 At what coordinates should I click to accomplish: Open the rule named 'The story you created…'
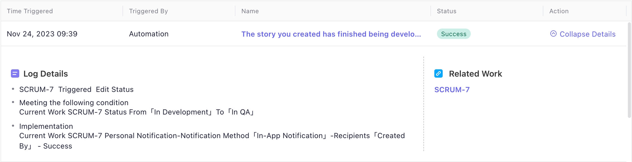click(x=331, y=34)
